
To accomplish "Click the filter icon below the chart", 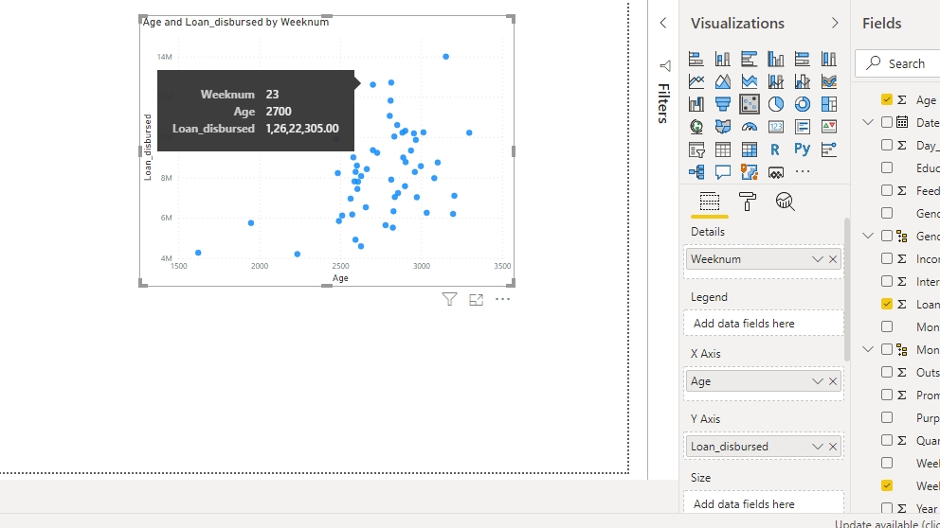I will [x=450, y=300].
